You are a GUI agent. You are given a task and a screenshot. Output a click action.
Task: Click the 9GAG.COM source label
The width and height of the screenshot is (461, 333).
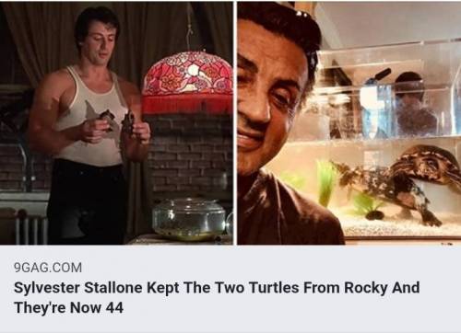[48, 268]
